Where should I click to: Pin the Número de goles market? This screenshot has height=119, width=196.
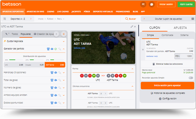pyautogui.click(x=60, y=88)
